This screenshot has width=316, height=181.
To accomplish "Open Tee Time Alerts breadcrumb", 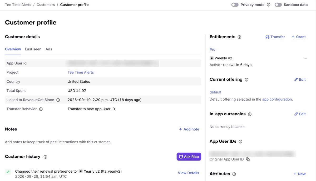I will (18, 5).
